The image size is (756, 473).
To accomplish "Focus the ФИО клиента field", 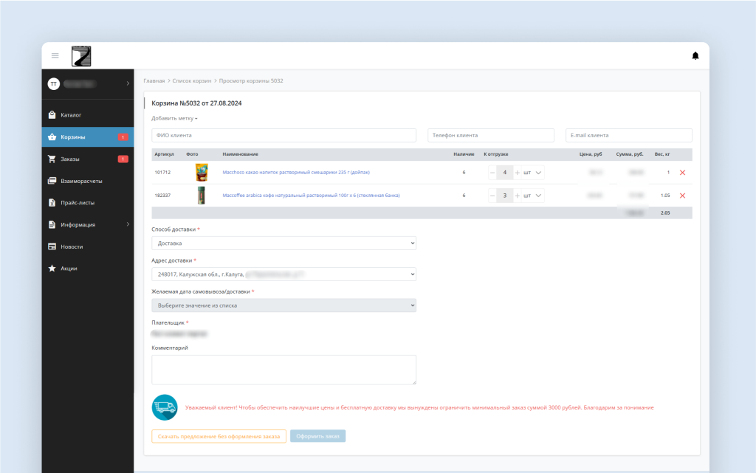I will (283, 135).
